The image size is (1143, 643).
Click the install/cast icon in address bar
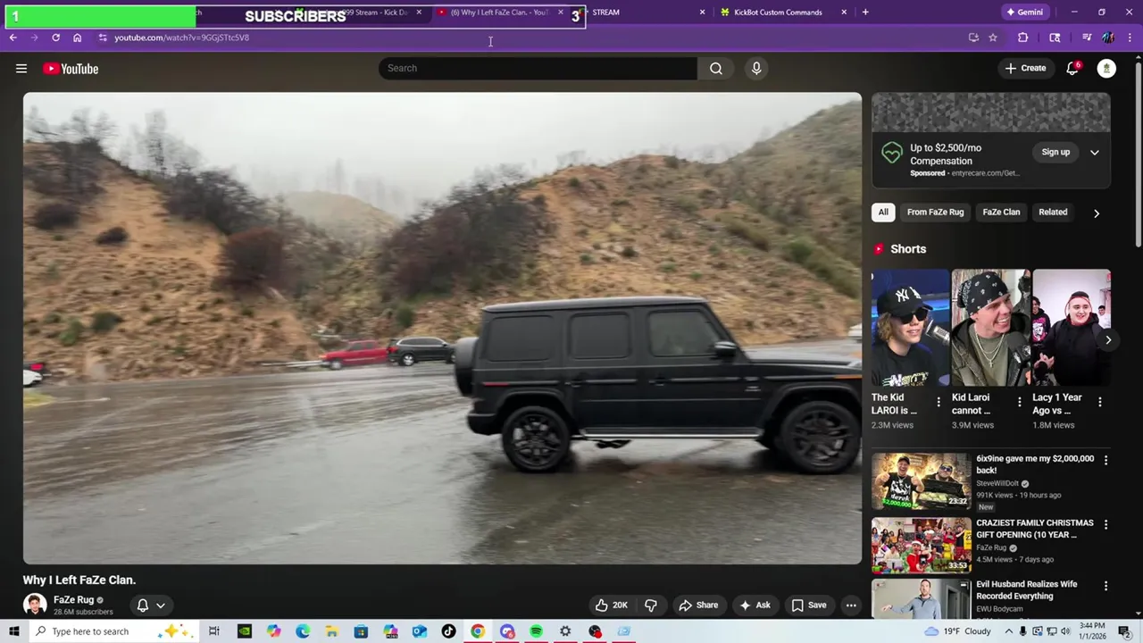(x=973, y=38)
